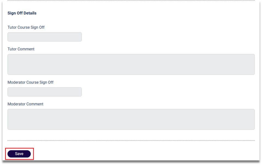Click the Moderator Course Sign Off label
This screenshot has height=165, width=262.
[31, 82]
